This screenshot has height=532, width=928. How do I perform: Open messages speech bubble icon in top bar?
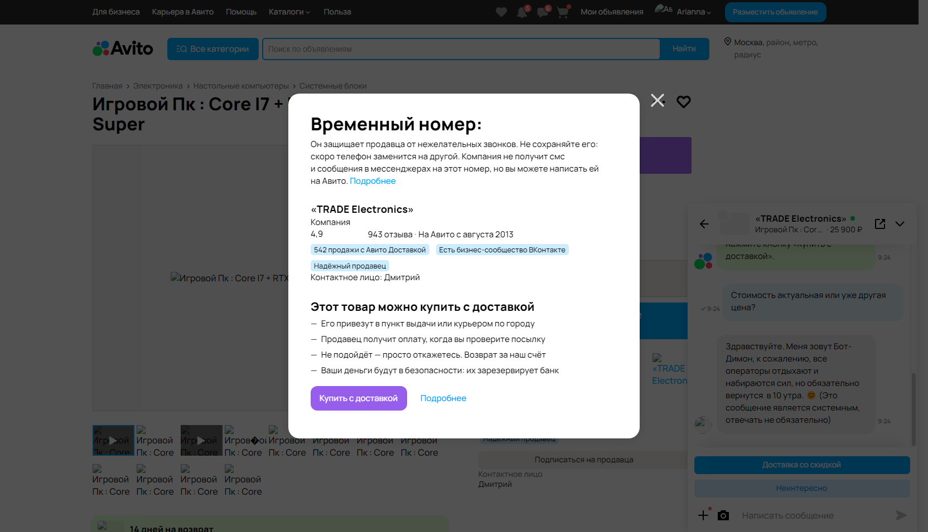(x=543, y=12)
